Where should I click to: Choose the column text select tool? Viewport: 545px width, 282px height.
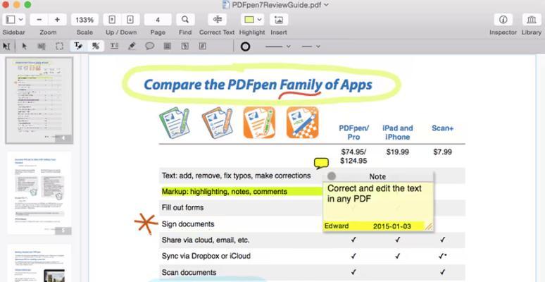(x=42, y=46)
